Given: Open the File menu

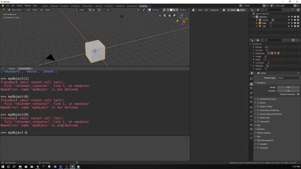Looking at the screenshot, I should [8, 6].
